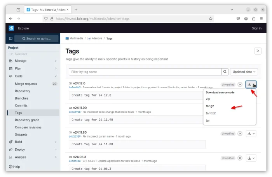Expand the Deploy sidebar section

(56, 150)
